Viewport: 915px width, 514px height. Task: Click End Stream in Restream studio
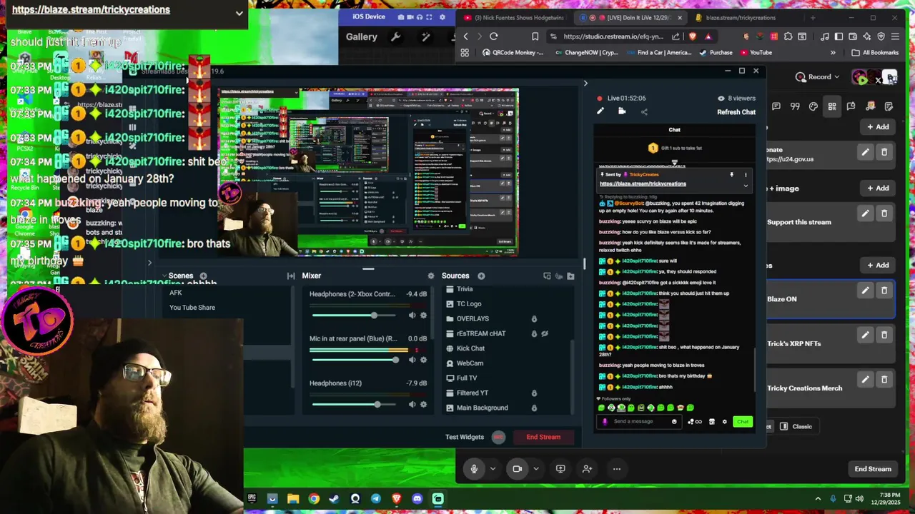873,469
